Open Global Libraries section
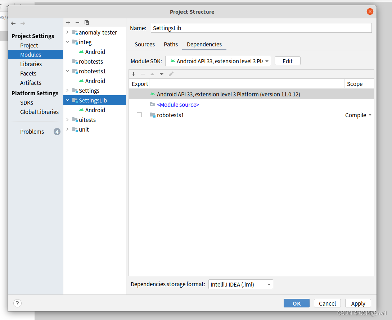Image resolution: width=392 pixels, height=320 pixels. coord(40,112)
